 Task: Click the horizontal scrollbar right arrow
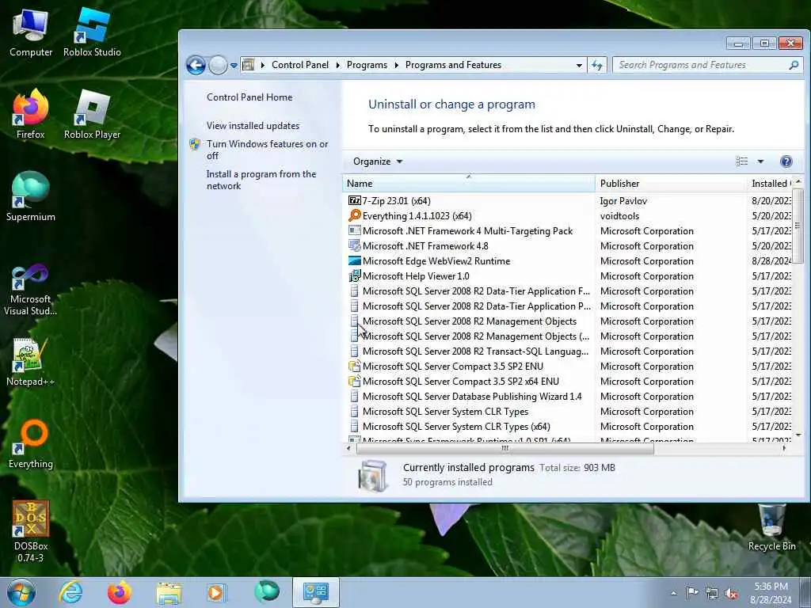pyautogui.click(x=785, y=448)
